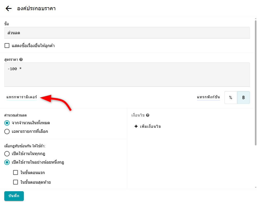Click help icon next to สูตรราคา
This screenshot has width=257, height=203.
click(x=21, y=59)
